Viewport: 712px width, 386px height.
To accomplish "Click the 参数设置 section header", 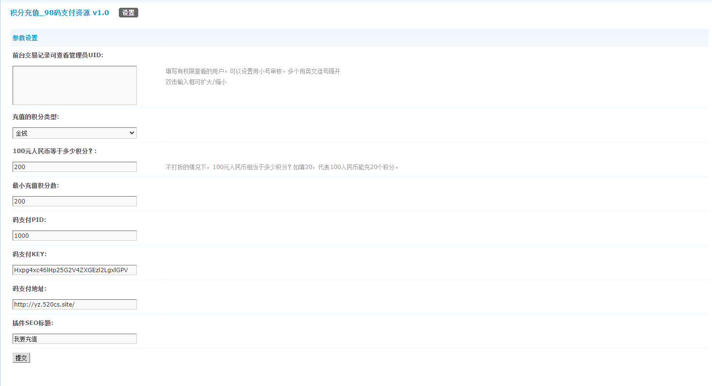I will tap(25, 38).
